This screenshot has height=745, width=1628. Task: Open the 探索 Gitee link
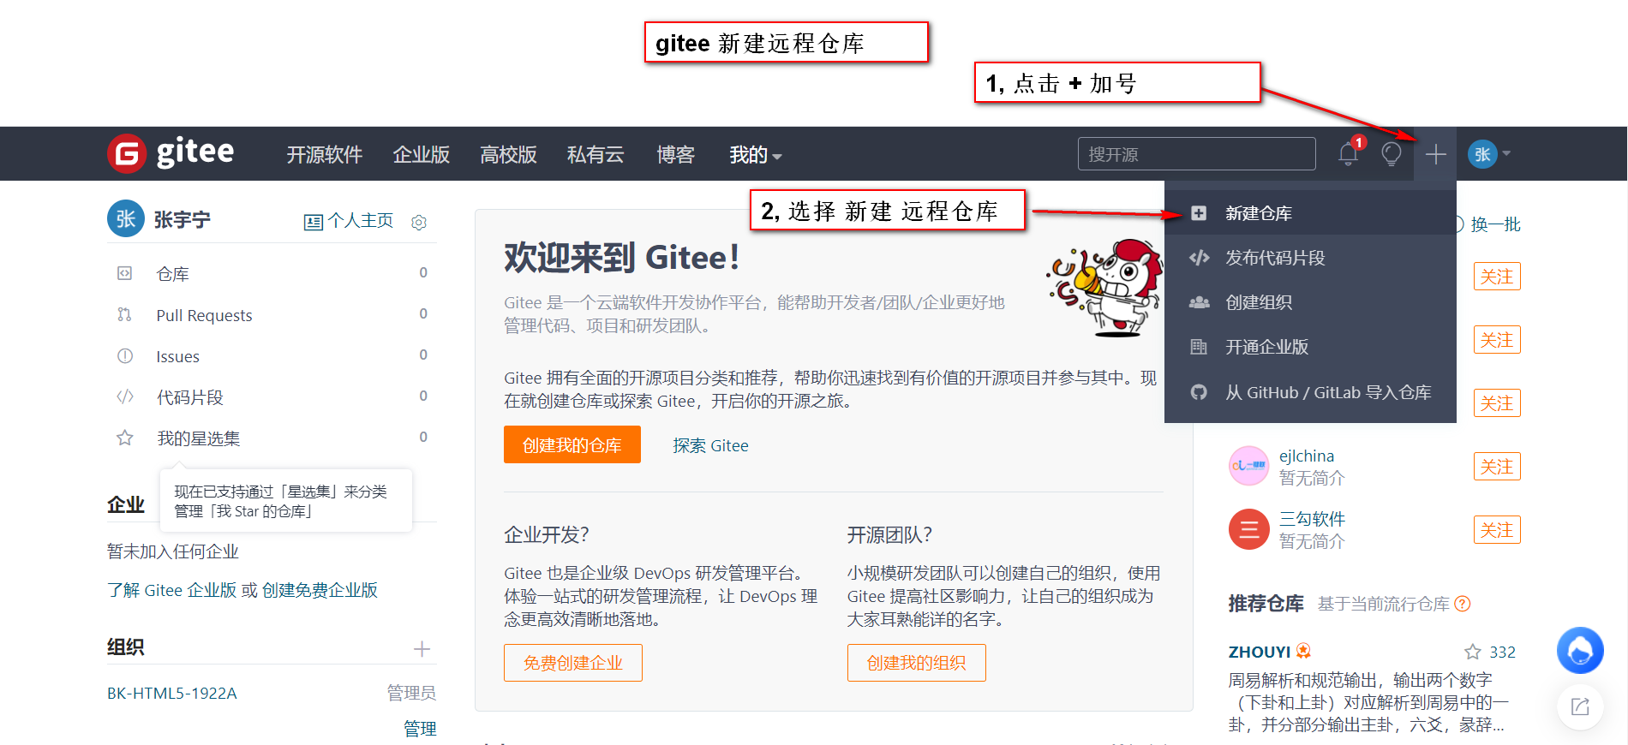click(710, 445)
